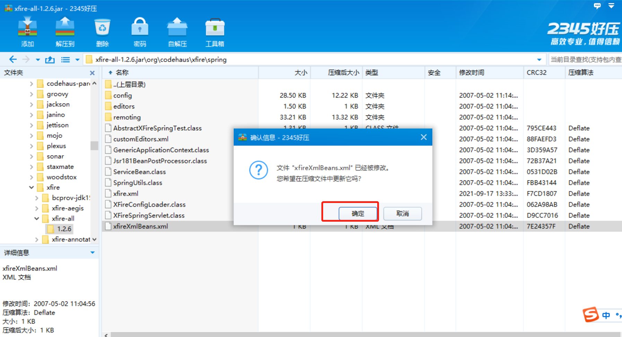
Task: Go forward with the right arrow
Action: tap(26, 60)
